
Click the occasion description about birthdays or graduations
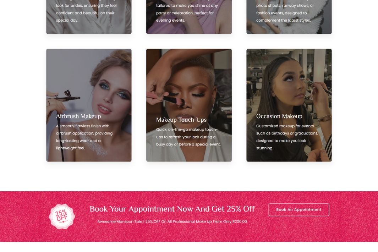pyautogui.click(x=287, y=137)
